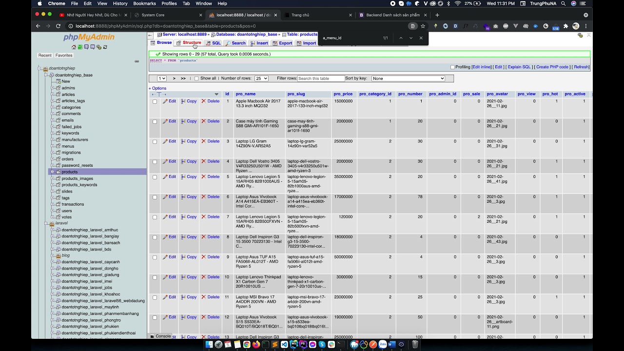Click the Chrome page reload button

point(58,26)
